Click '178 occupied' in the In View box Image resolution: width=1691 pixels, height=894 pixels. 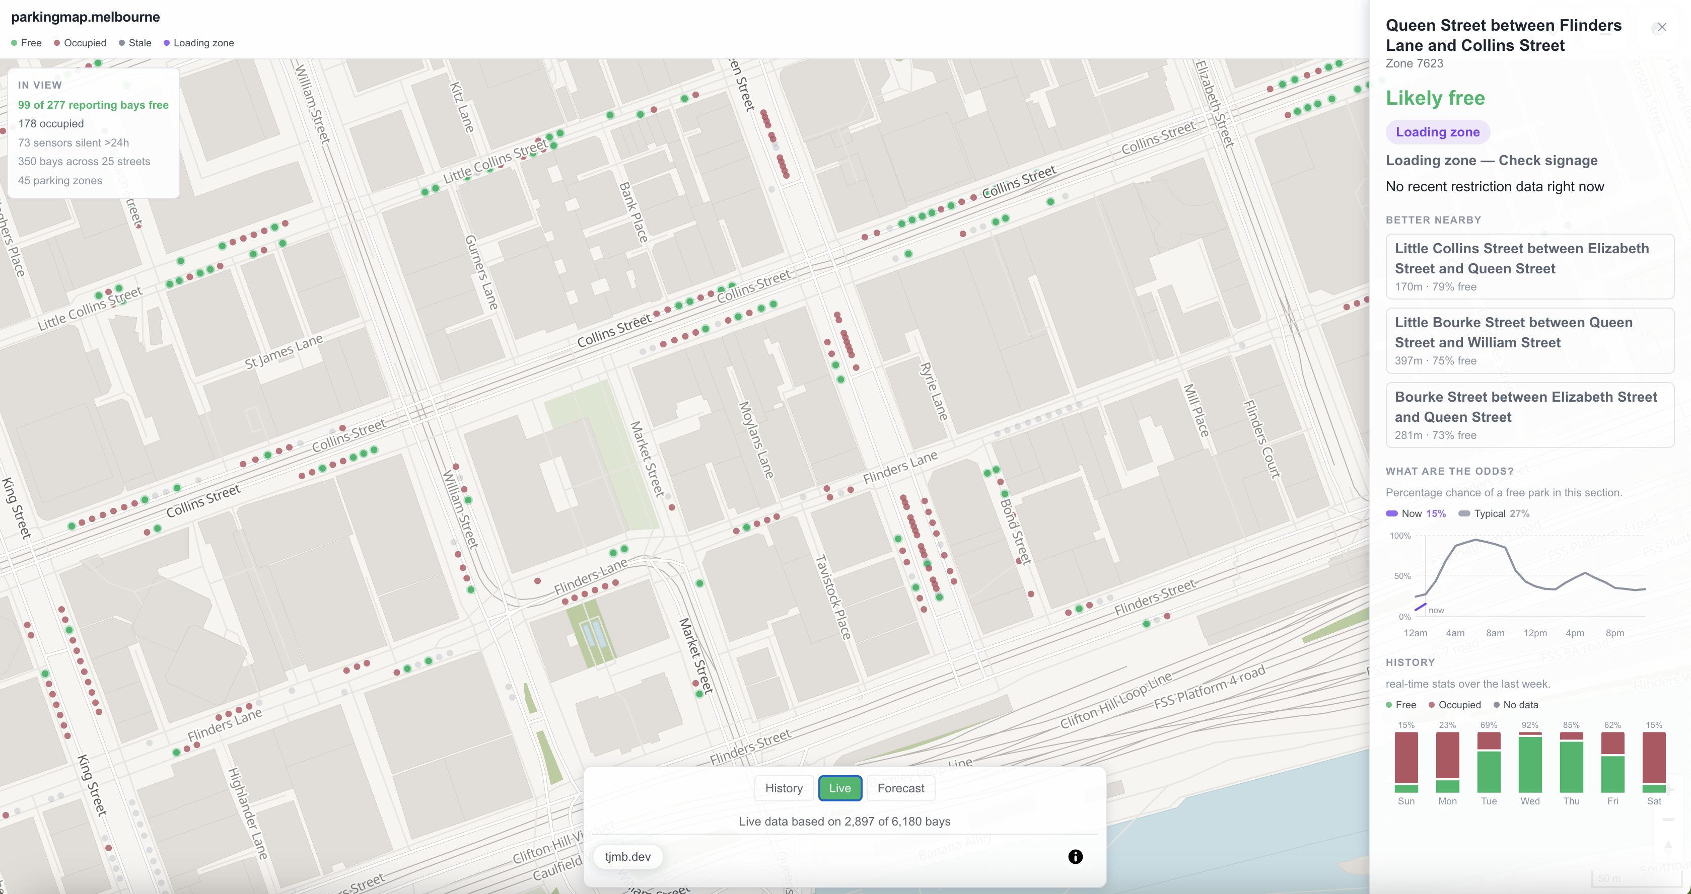pyautogui.click(x=51, y=123)
